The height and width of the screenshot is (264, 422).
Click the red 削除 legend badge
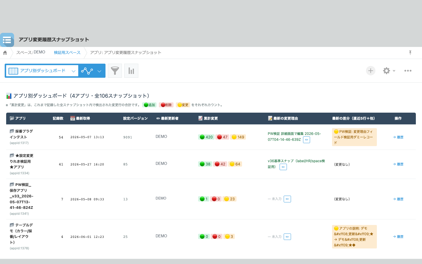166,105
